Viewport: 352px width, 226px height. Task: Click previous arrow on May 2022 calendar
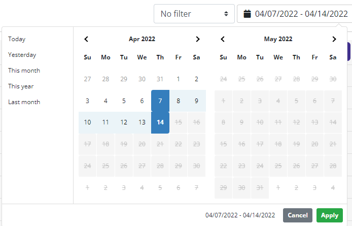(223, 39)
